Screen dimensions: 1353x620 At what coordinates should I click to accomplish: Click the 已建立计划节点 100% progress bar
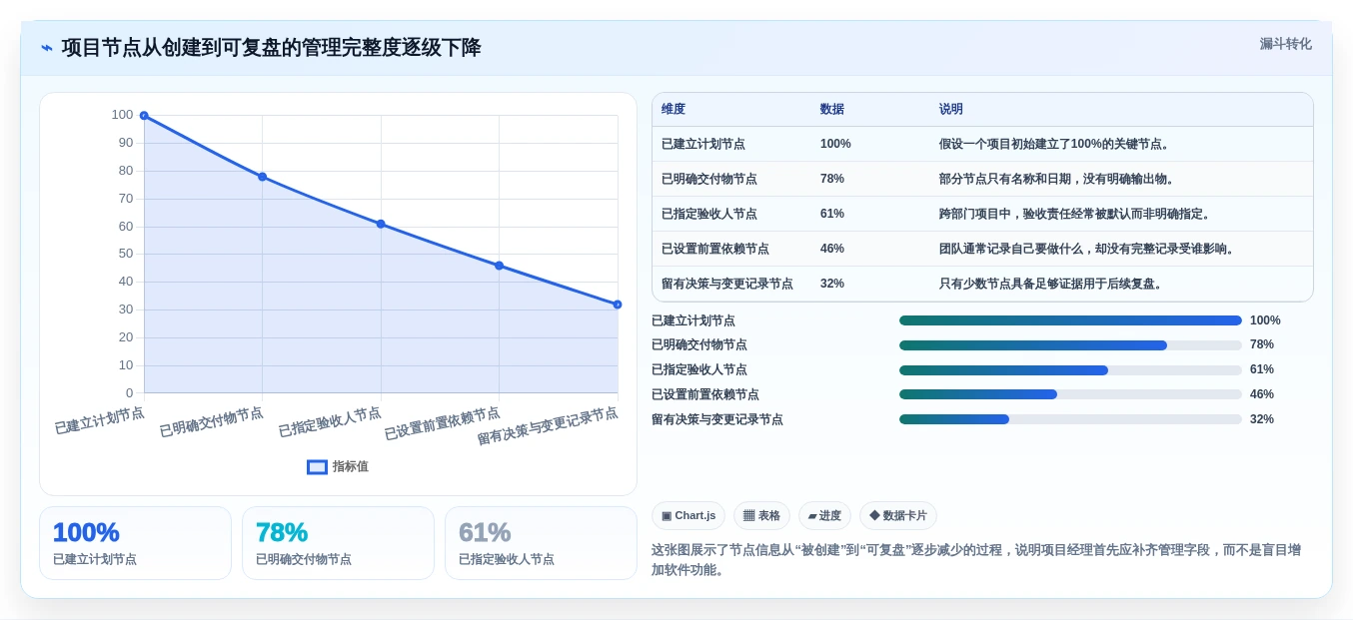(x=1070, y=320)
